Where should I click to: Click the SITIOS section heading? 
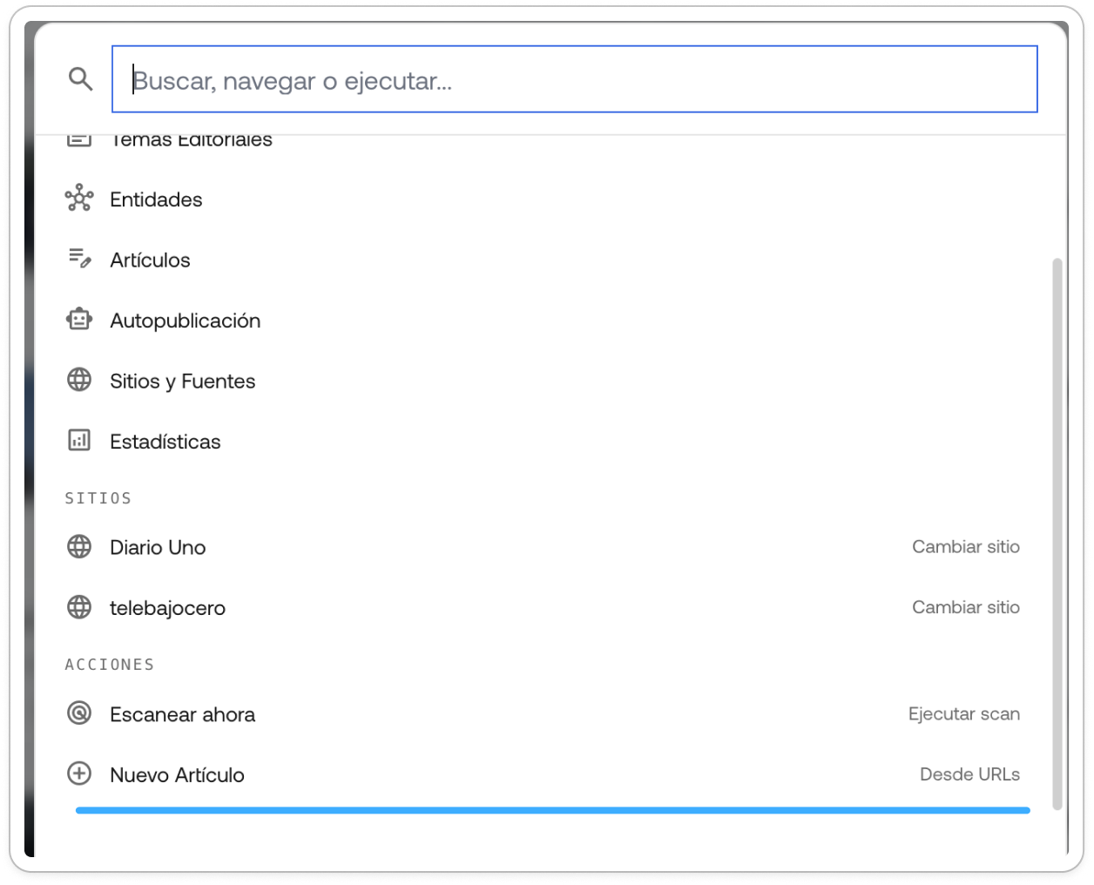98,498
